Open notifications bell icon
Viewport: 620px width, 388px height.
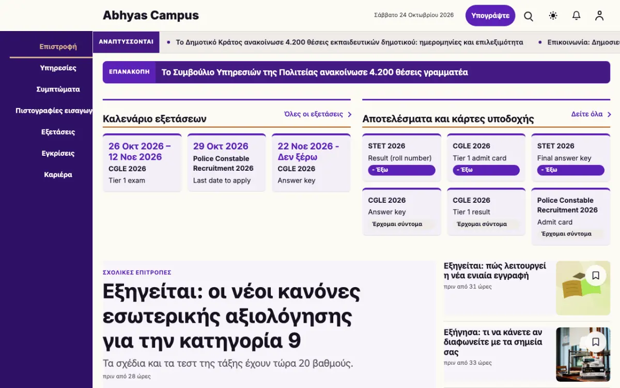577,16
